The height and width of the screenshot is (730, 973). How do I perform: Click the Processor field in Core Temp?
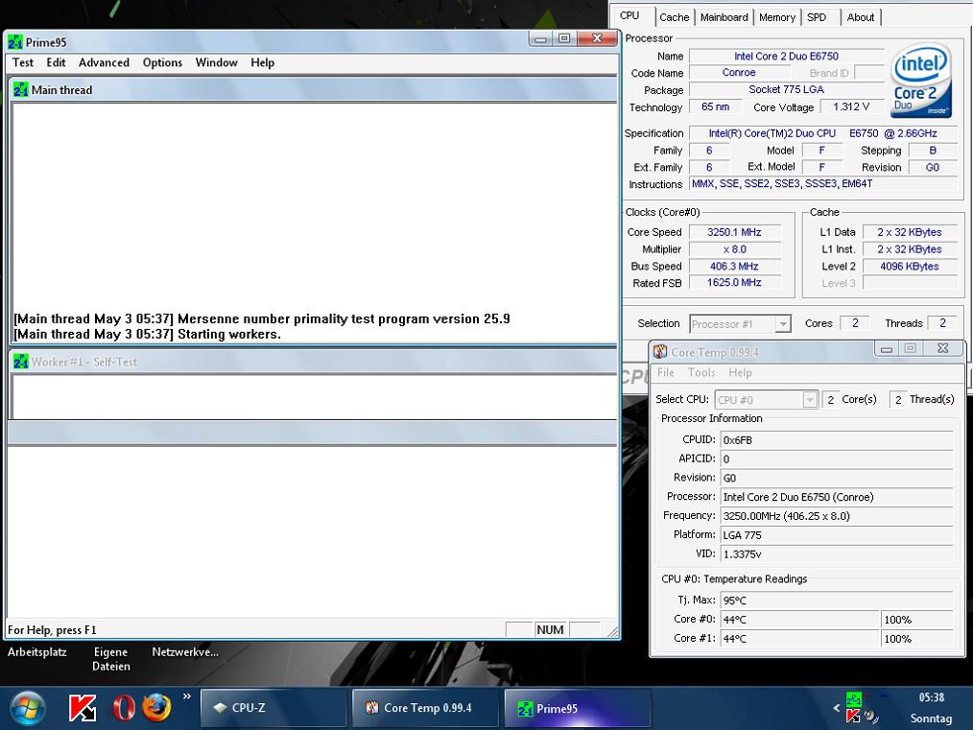(x=837, y=498)
